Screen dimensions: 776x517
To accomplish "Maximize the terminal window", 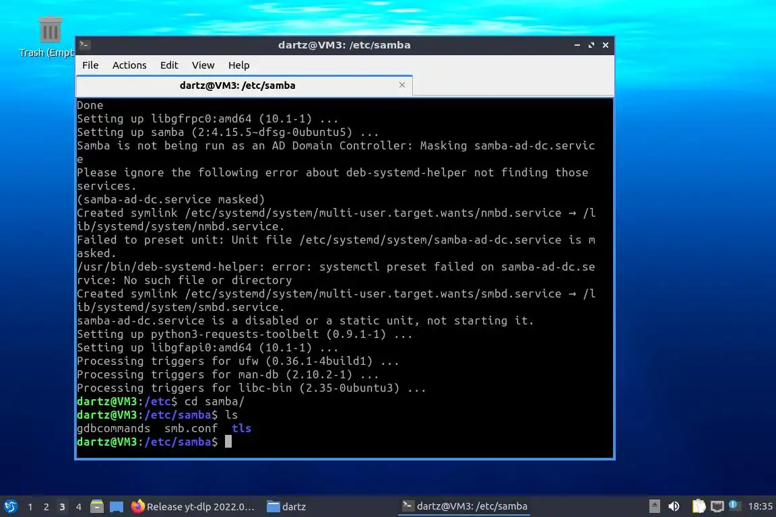I will point(591,45).
